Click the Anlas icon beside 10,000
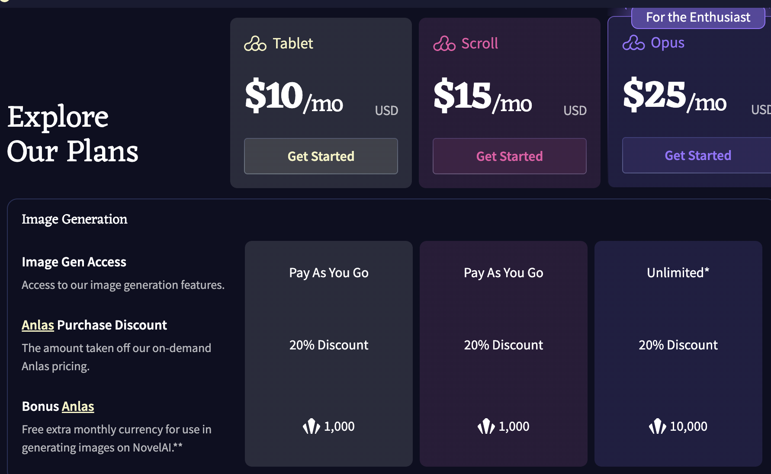 (x=657, y=426)
